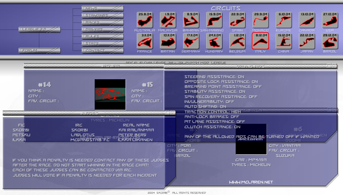Open the France circuit icon
The width and height of the screenshot is (343, 195).
(144, 41)
